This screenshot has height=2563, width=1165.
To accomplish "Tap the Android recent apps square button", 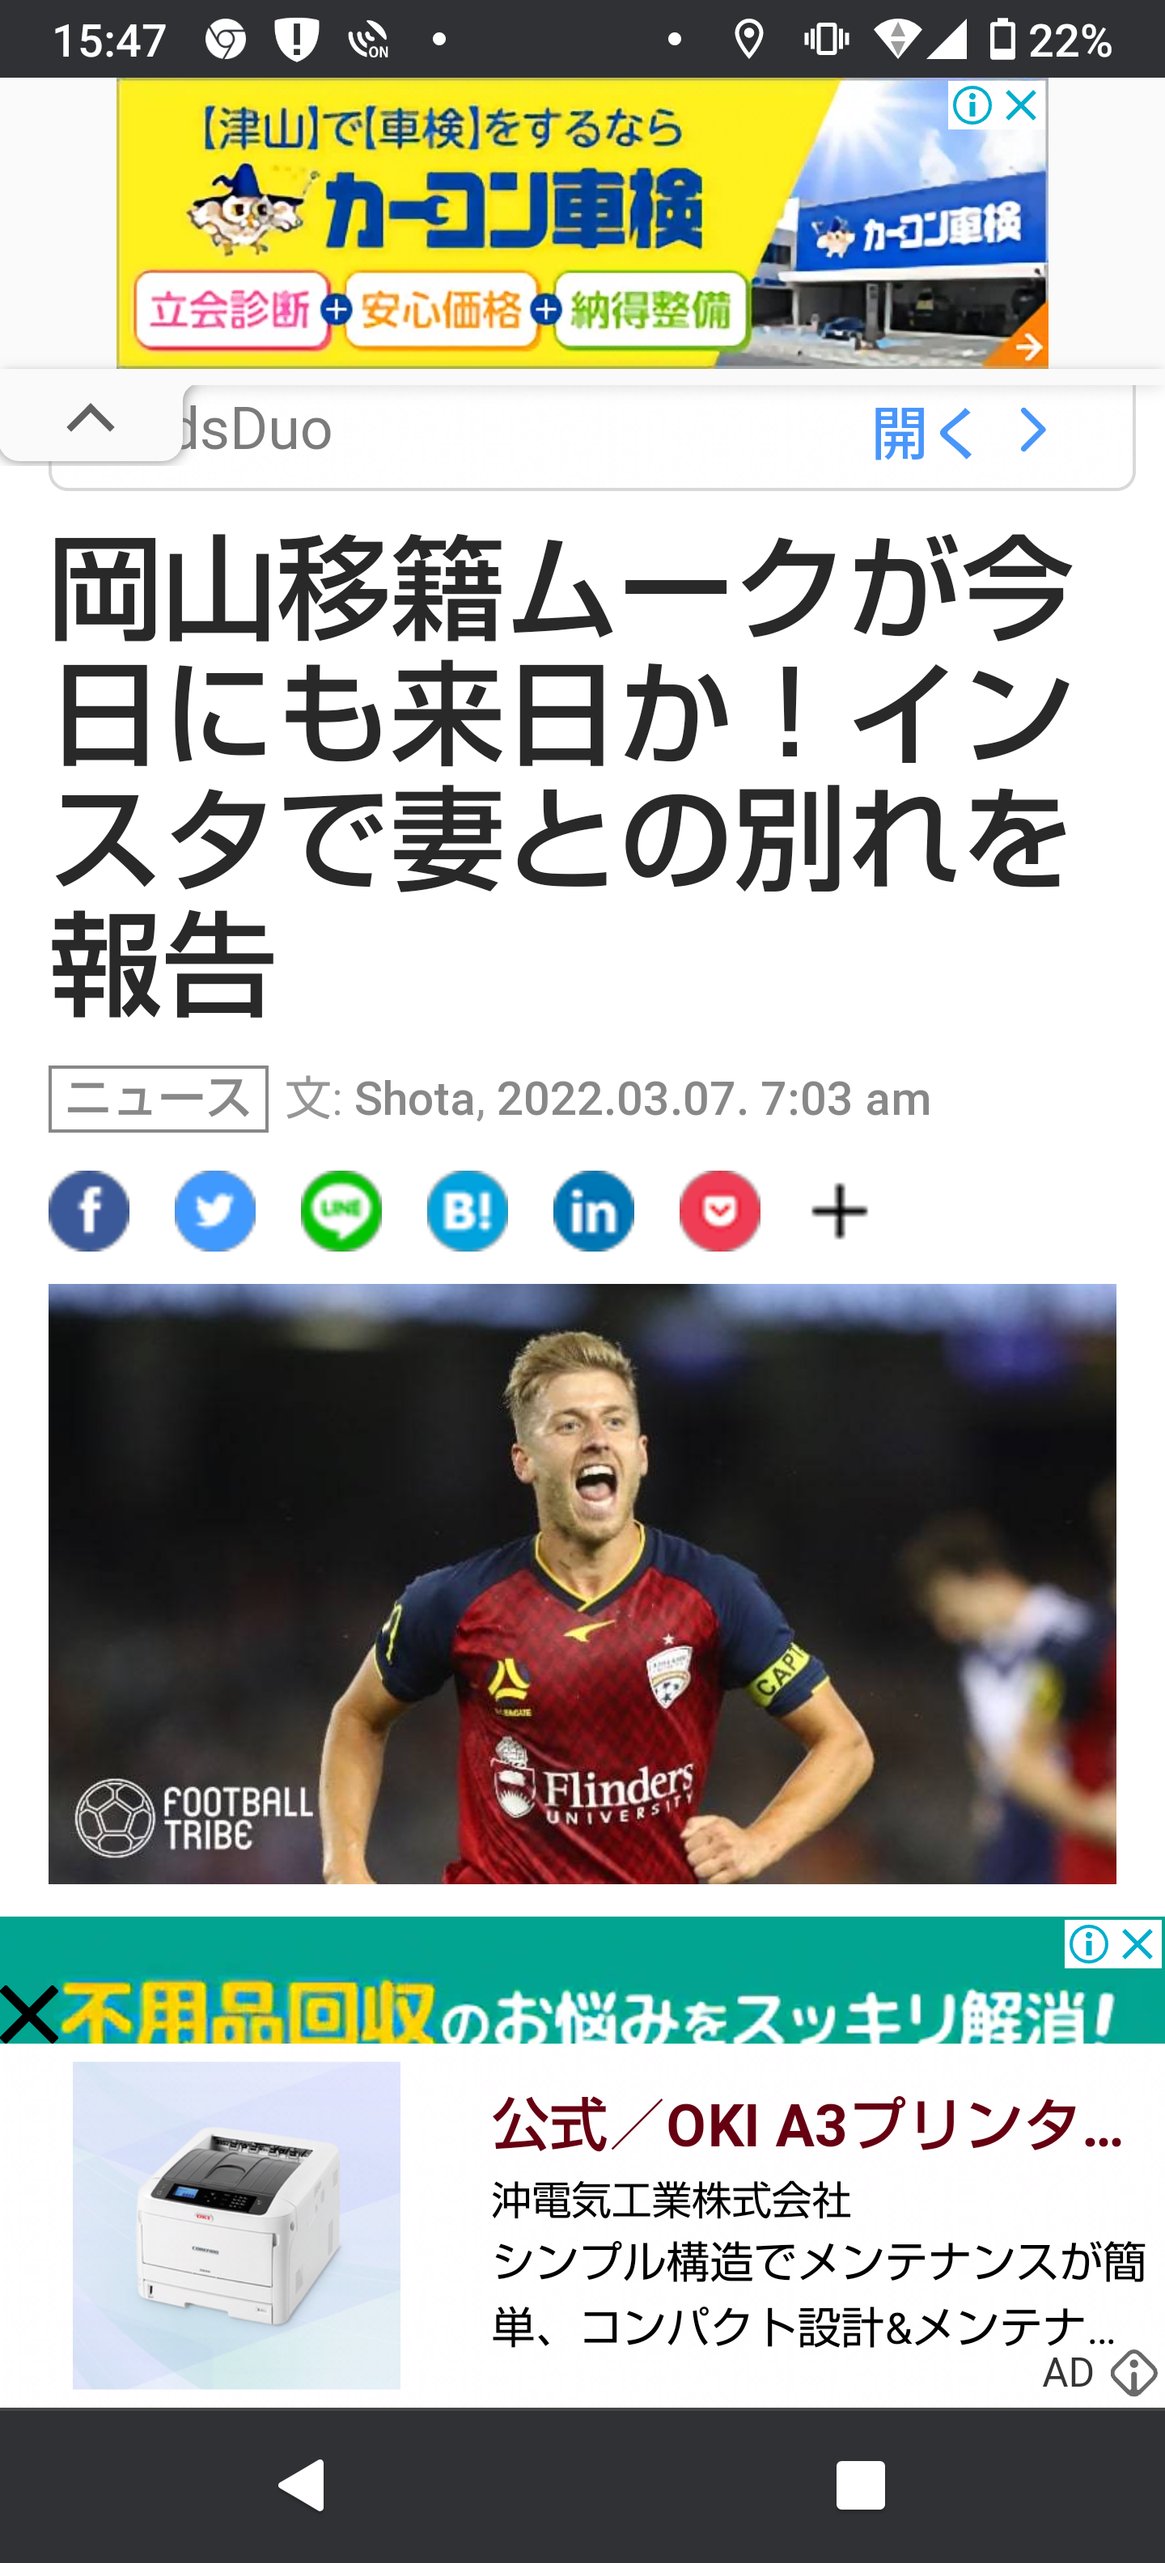I will (861, 2485).
